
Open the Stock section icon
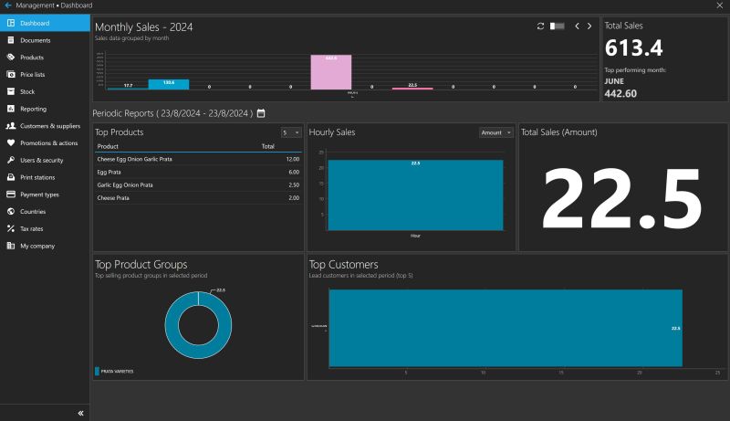click(11, 91)
